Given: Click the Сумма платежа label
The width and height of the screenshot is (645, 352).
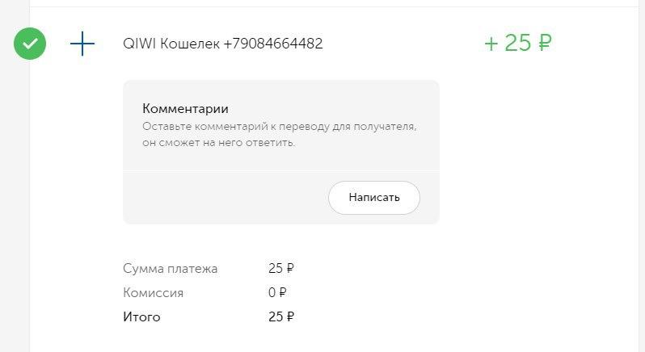Looking at the screenshot, I should coord(171,268).
